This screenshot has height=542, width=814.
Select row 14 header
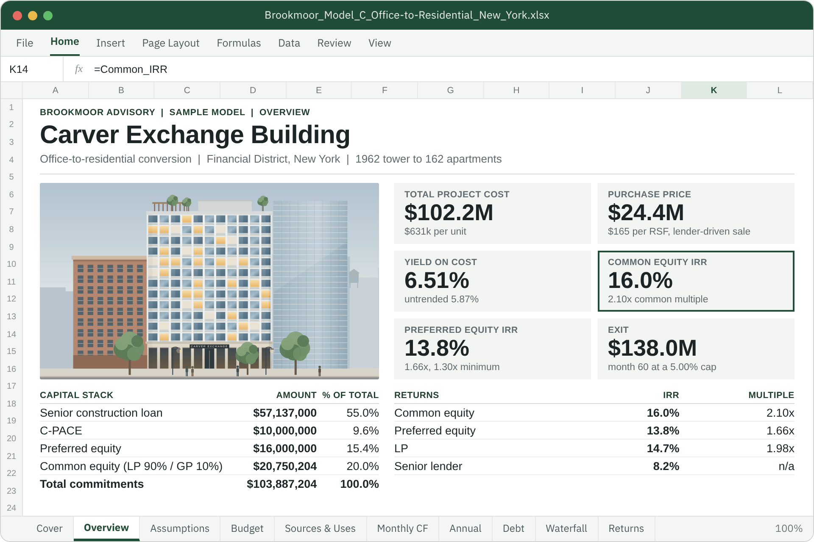(x=11, y=334)
